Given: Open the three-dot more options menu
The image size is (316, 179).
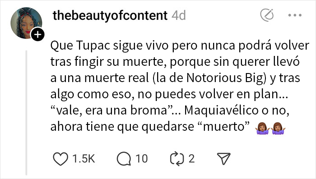Looking at the screenshot, I should point(295,15).
